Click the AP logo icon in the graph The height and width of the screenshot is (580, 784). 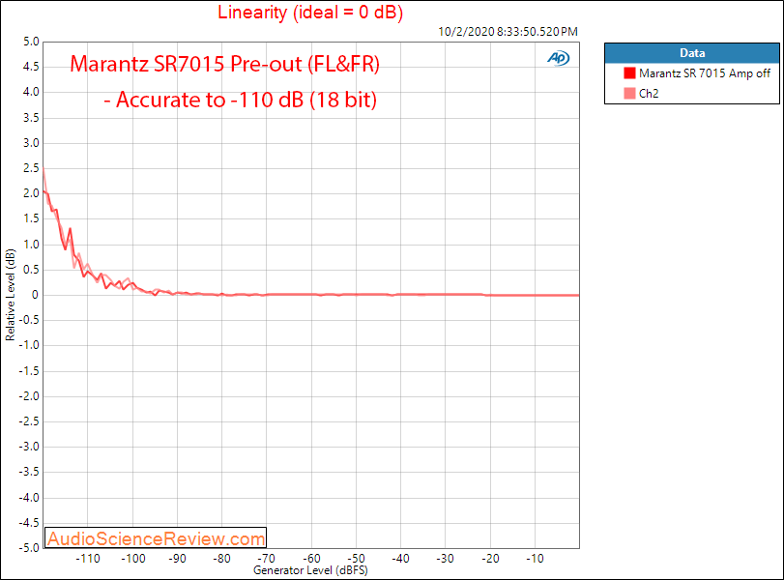pyautogui.click(x=558, y=59)
